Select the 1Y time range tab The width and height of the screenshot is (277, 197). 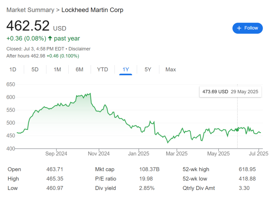pyautogui.click(x=126, y=69)
